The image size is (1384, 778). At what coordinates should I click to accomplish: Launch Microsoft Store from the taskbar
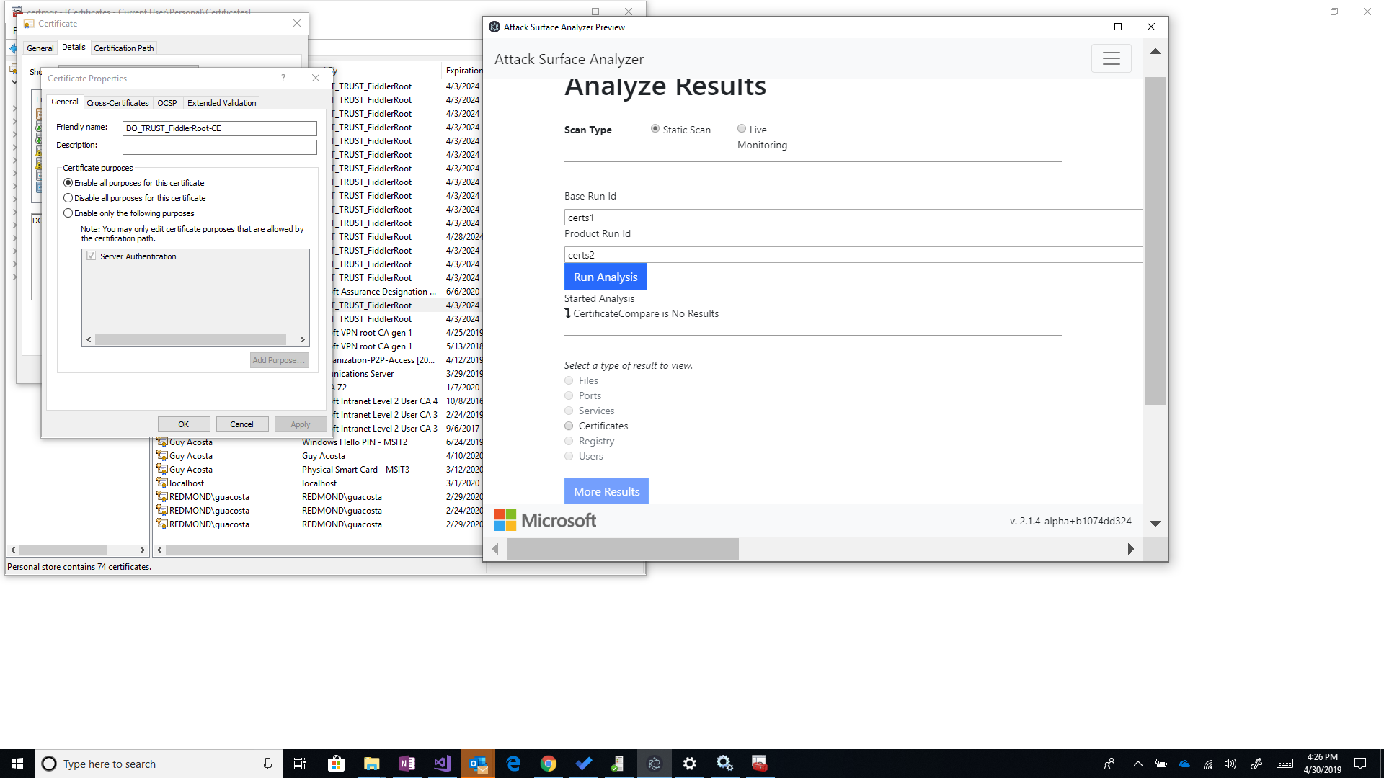click(x=336, y=764)
